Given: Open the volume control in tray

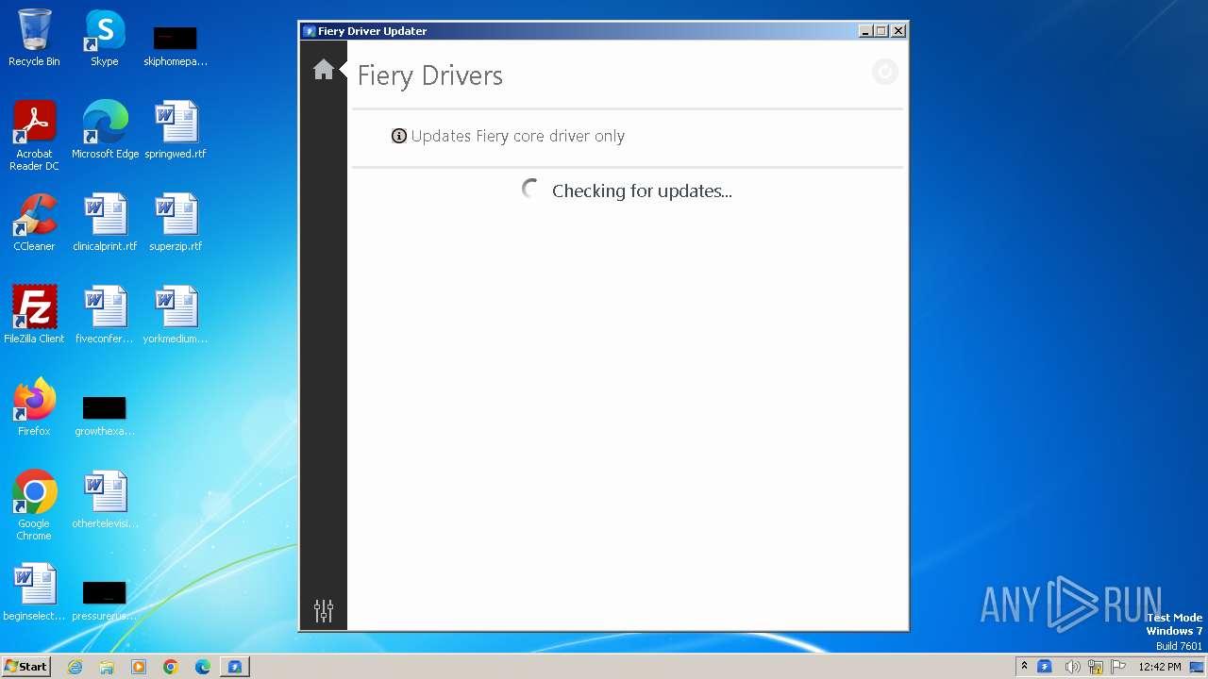Looking at the screenshot, I should coord(1072,667).
